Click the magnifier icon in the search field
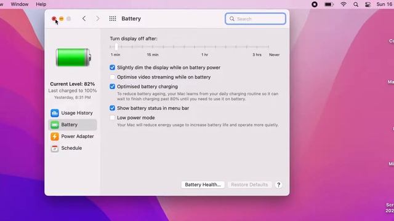 [232, 19]
